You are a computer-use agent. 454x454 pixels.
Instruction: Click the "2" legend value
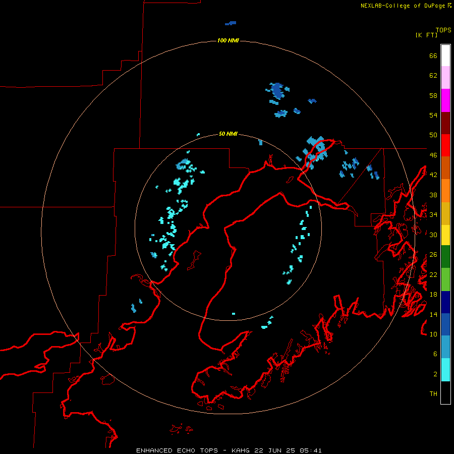(x=435, y=374)
